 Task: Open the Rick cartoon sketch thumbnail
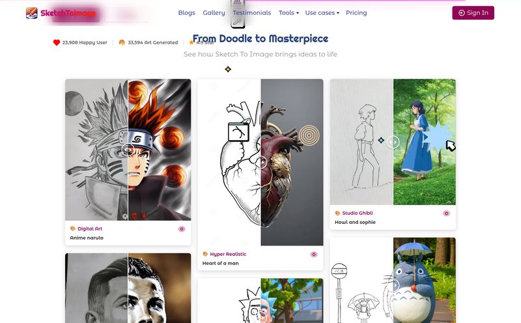click(x=260, y=301)
